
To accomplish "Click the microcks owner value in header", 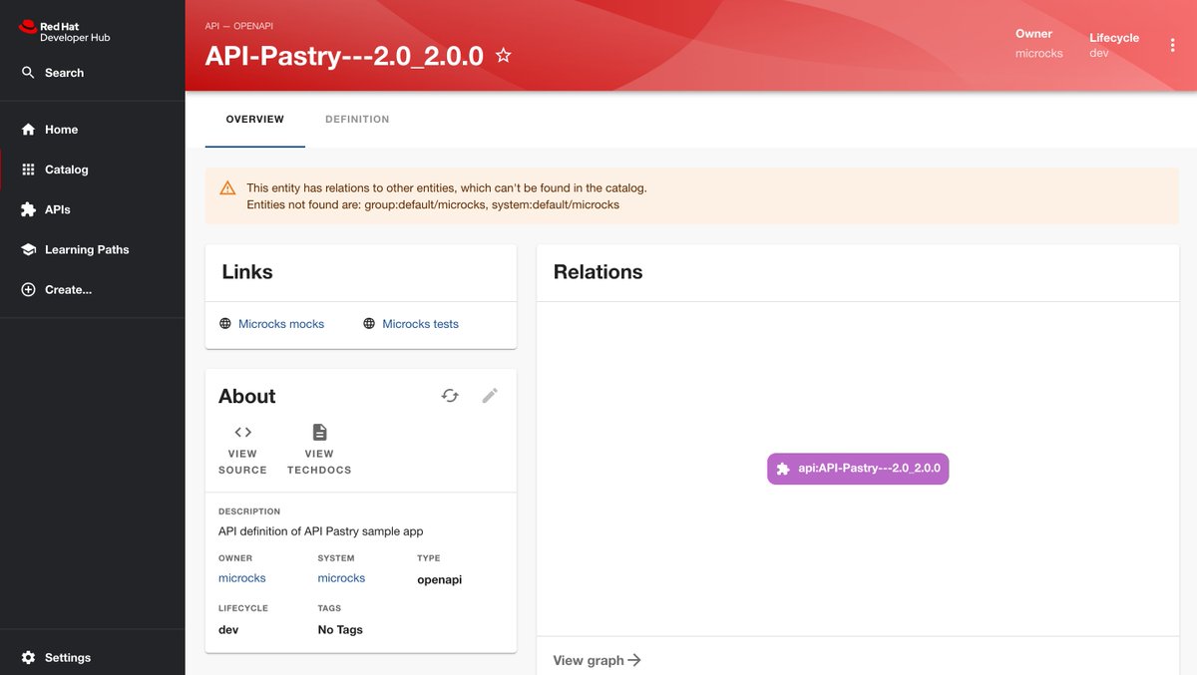I will tap(1039, 54).
